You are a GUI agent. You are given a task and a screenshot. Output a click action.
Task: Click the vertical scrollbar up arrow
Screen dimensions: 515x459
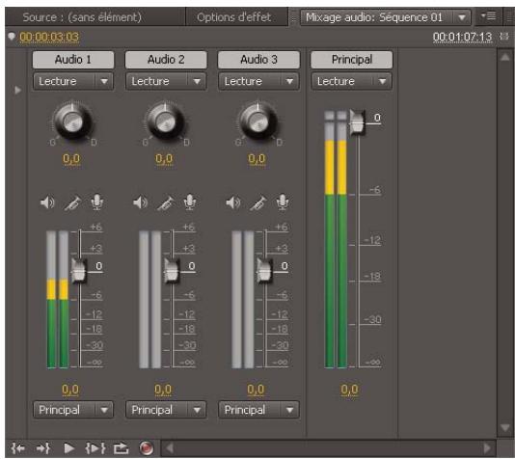(x=505, y=57)
